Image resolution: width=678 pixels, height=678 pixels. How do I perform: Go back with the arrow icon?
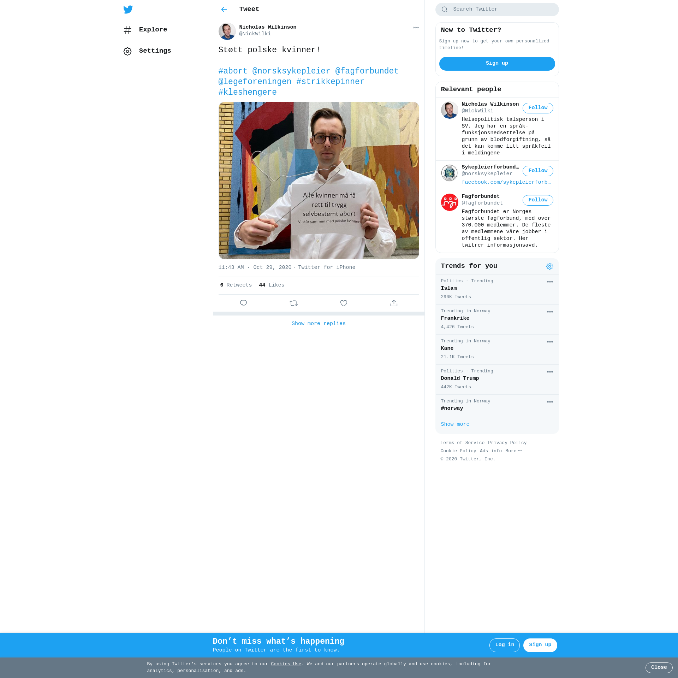224,10
